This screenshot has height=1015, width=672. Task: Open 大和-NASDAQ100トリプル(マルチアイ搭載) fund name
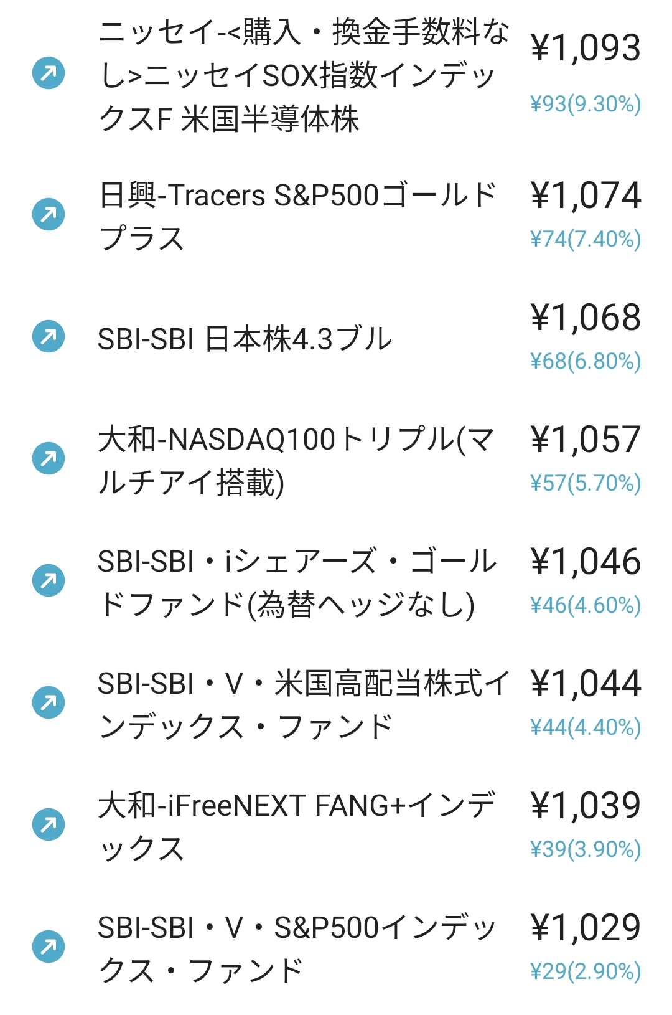click(296, 460)
